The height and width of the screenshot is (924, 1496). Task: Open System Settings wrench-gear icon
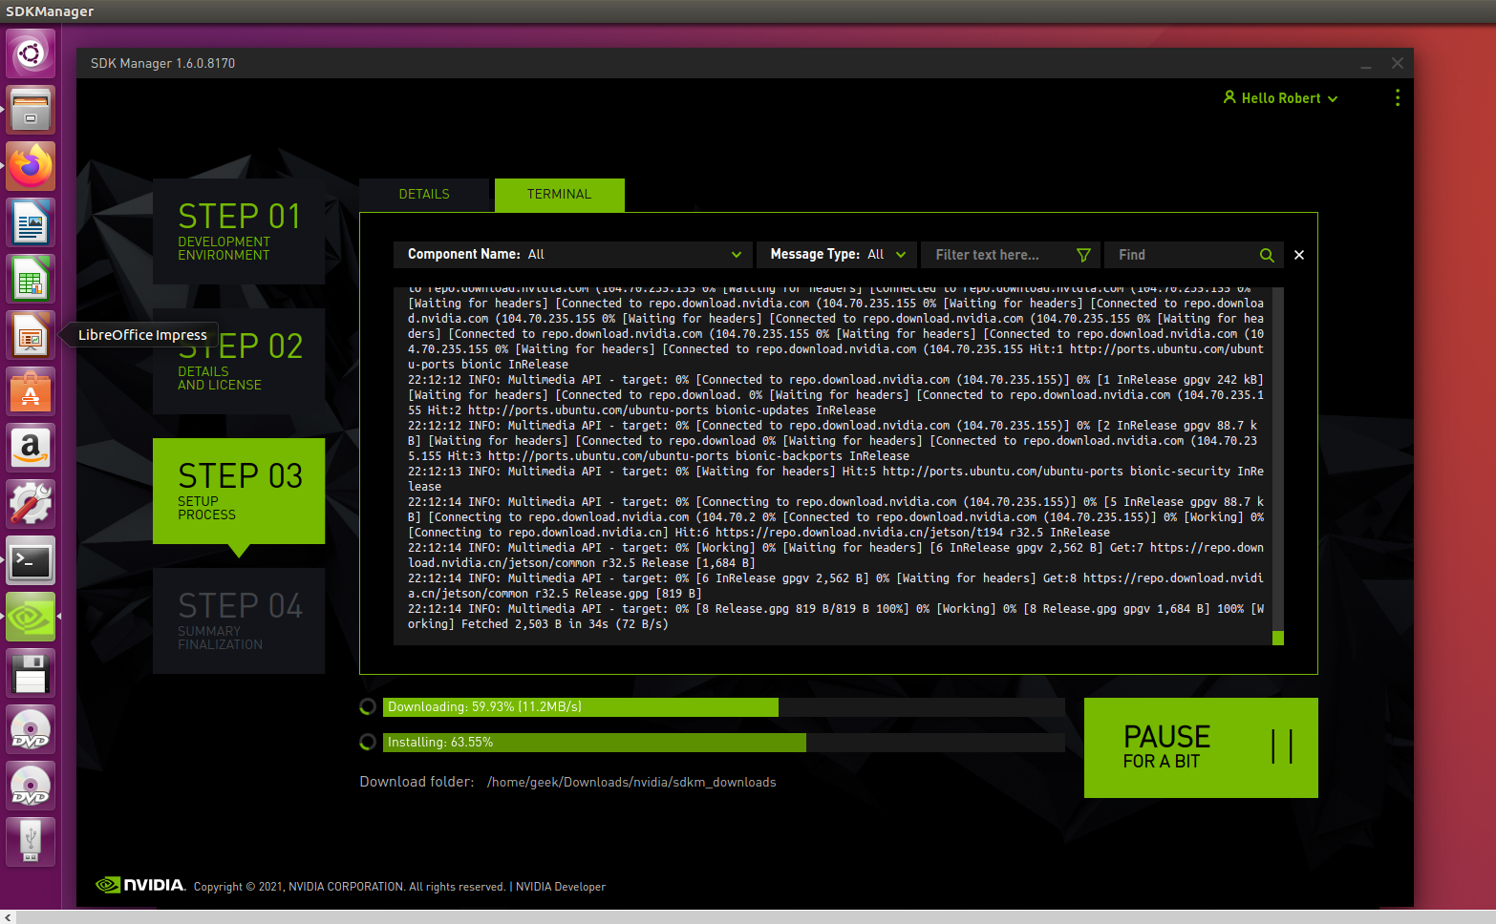(31, 504)
